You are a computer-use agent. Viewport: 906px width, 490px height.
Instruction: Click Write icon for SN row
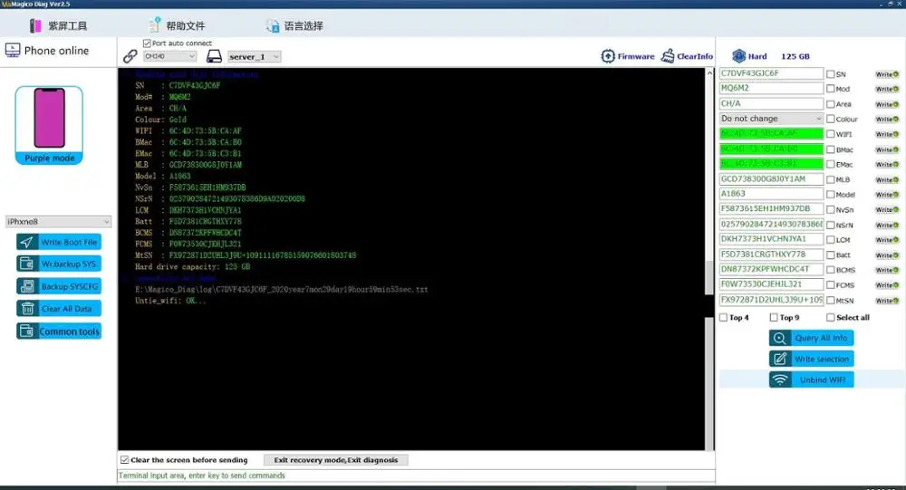tap(887, 74)
